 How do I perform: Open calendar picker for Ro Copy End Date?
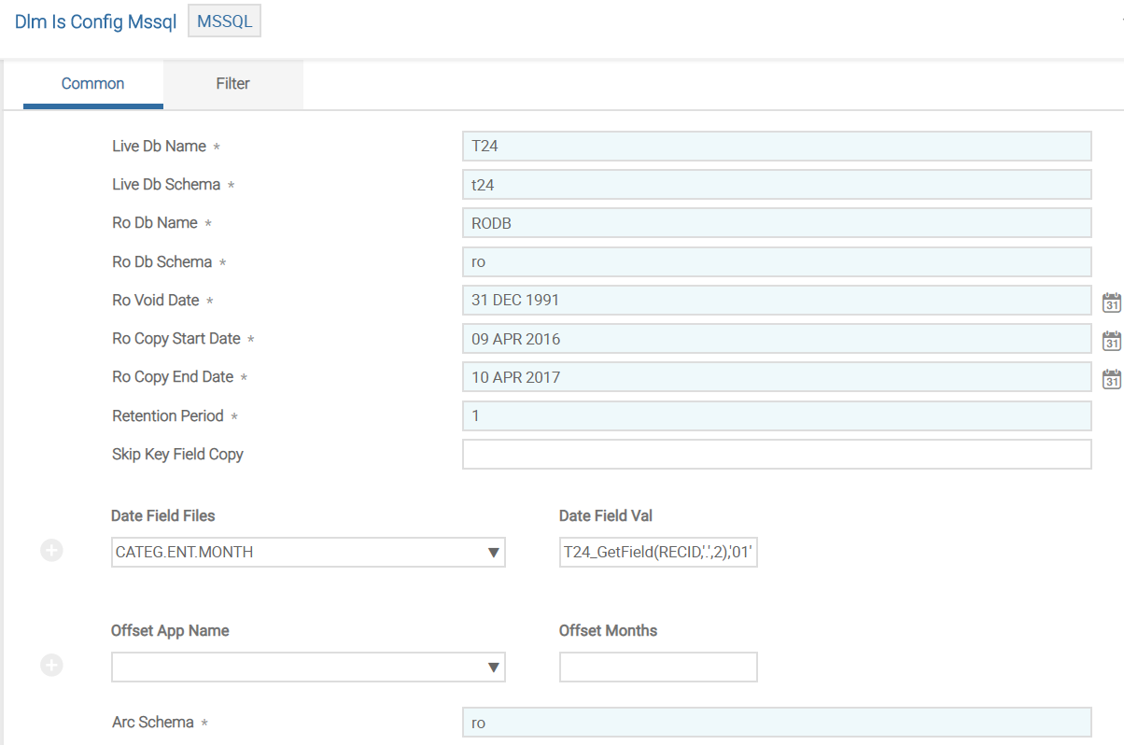tap(1111, 378)
